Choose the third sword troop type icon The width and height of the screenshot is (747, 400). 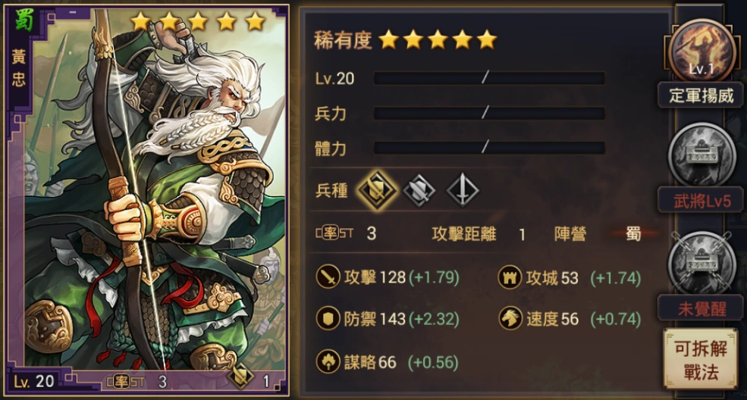click(463, 191)
